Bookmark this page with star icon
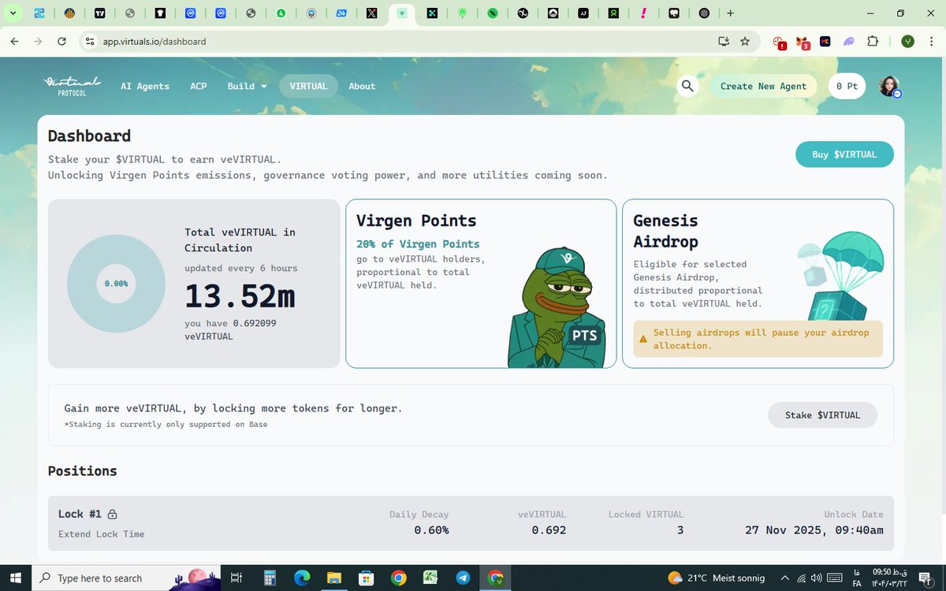946x591 pixels. tap(745, 41)
